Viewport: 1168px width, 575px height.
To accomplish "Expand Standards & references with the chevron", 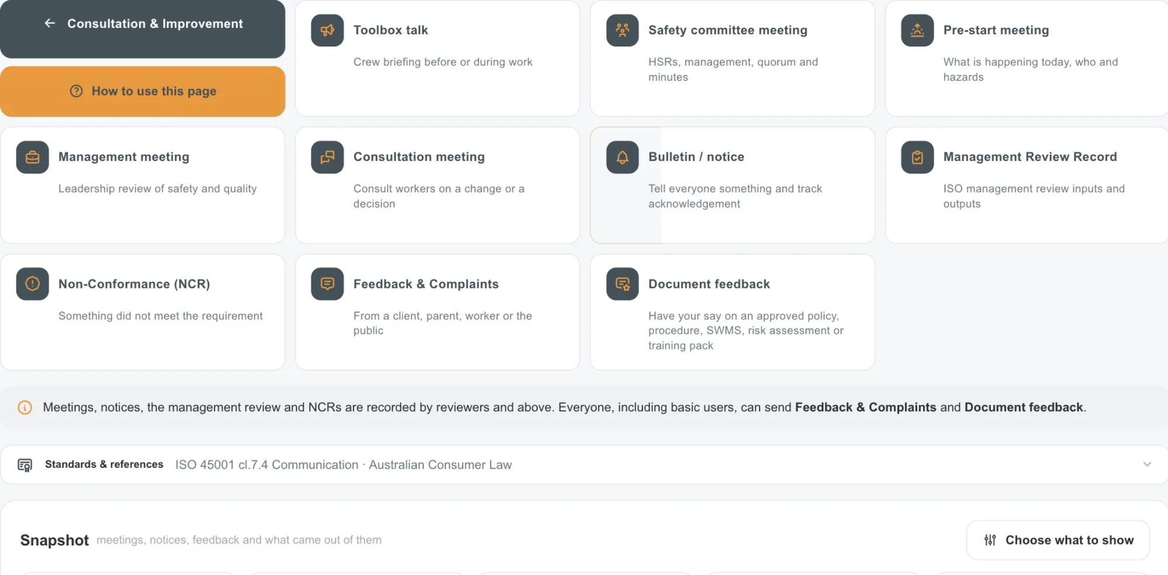I will click(x=1147, y=465).
